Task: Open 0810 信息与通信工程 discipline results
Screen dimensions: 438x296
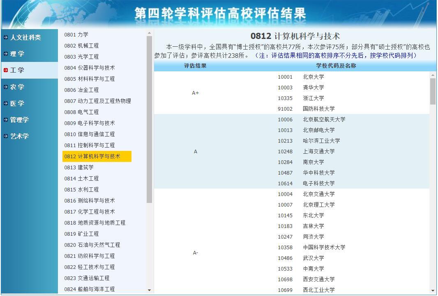Action: 89,134
